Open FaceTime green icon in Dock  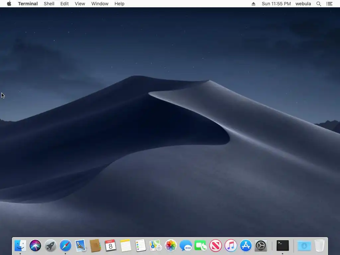click(x=201, y=246)
